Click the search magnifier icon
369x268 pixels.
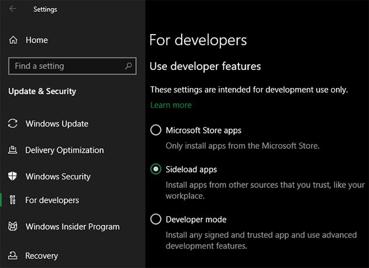click(x=127, y=66)
